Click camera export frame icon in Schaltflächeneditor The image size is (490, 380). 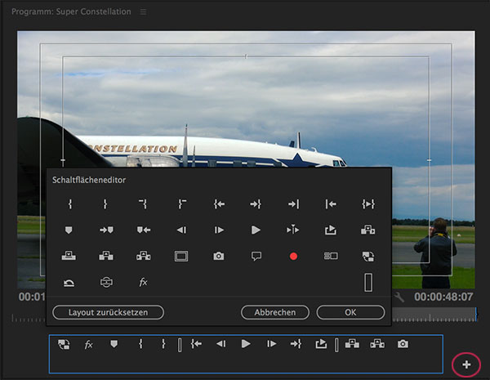coord(218,256)
